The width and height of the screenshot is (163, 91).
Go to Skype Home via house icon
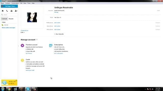point(3,11)
